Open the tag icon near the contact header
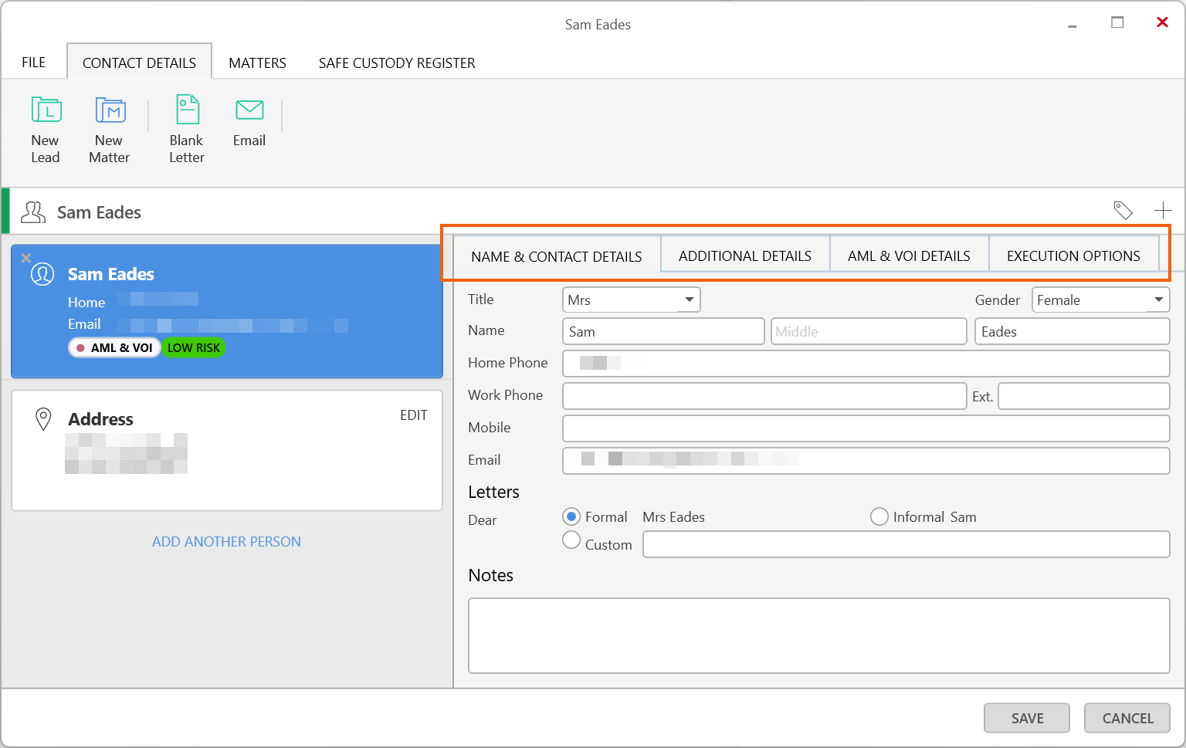Viewport: 1186px width, 748px height. [x=1123, y=210]
